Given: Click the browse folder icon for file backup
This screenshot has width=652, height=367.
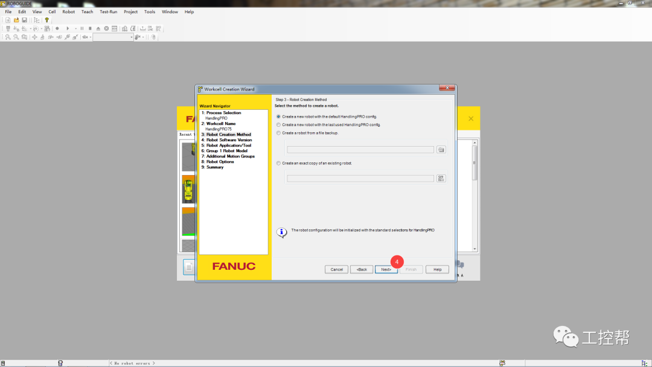Looking at the screenshot, I should click(441, 150).
